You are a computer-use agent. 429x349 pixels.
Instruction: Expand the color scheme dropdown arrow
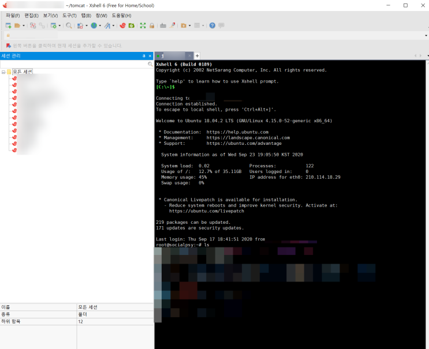[x=87, y=26]
